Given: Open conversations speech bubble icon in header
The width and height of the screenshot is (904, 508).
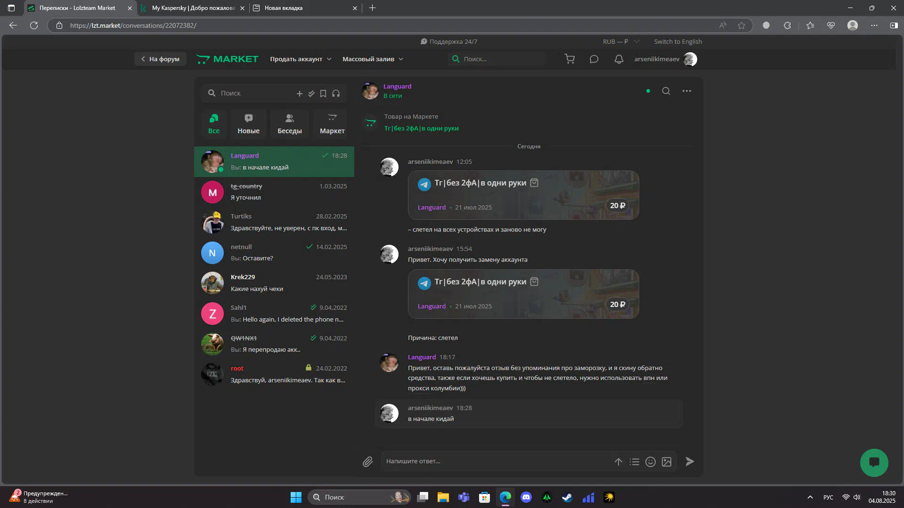Looking at the screenshot, I should pyautogui.click(x=594, y=59).
